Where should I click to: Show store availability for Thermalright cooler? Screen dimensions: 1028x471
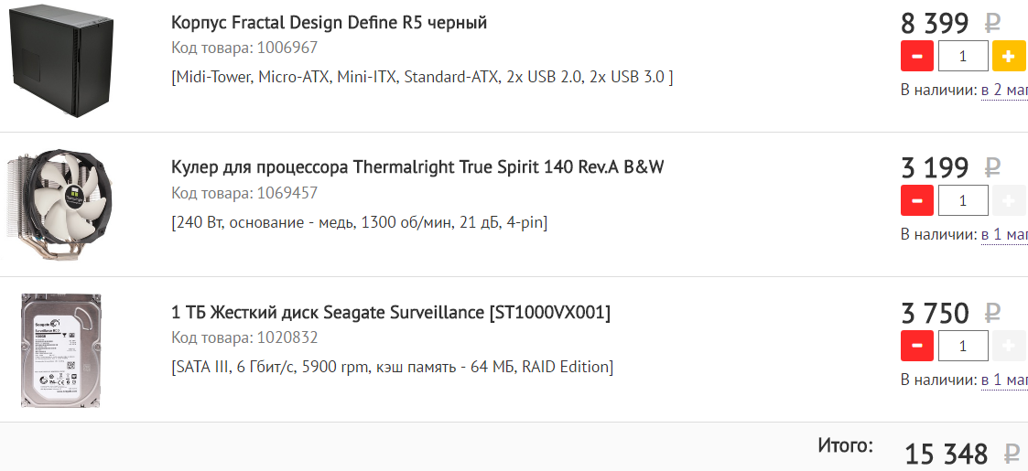click(1004, 234)
